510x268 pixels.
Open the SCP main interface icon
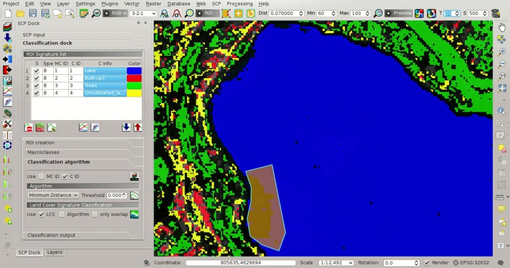84,13
